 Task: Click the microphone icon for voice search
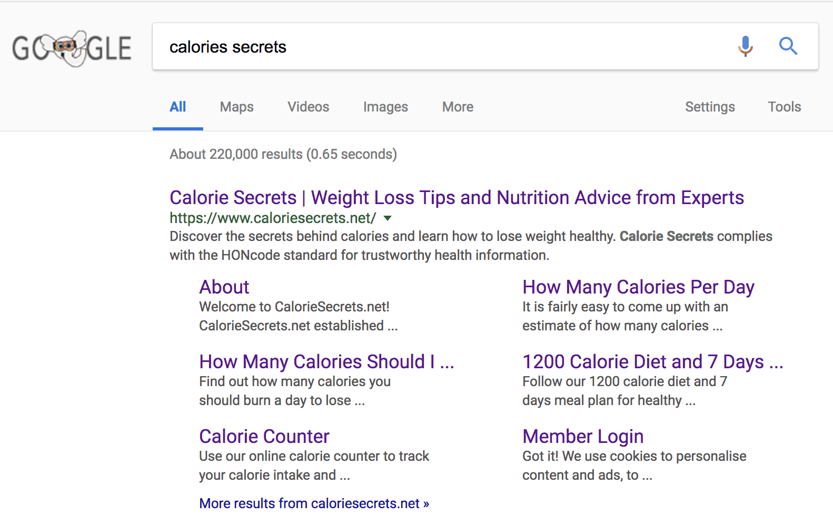tap(746, 46)
